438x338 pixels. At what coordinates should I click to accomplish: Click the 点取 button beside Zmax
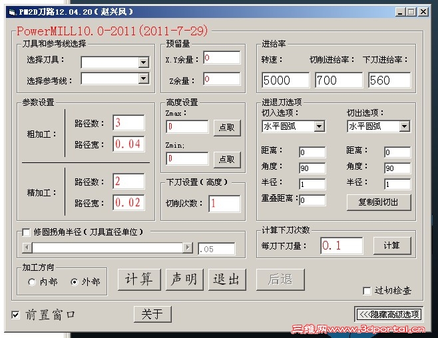click(227, 128)
